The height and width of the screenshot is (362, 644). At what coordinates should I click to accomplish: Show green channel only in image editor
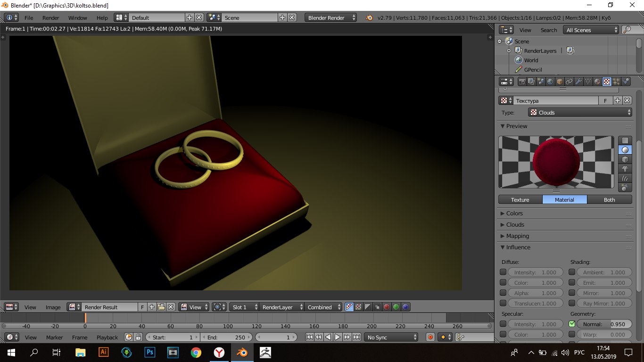396,307
